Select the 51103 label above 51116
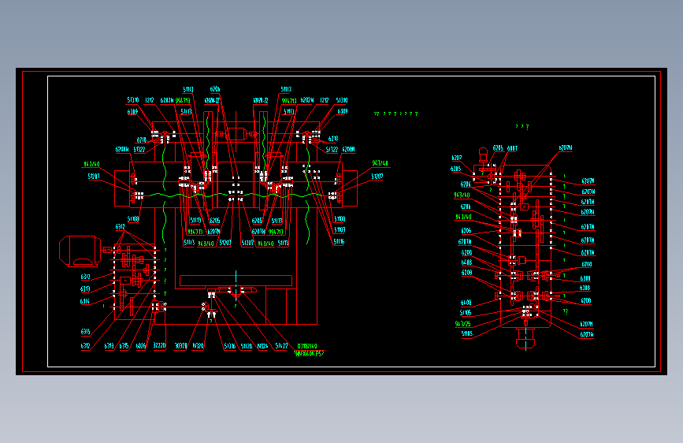Screen dimensions: 683x443 [x=340, y=230]
